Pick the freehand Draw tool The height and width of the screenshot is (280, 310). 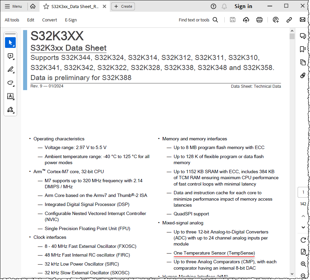pyautogui.click(x=10, y=83)
